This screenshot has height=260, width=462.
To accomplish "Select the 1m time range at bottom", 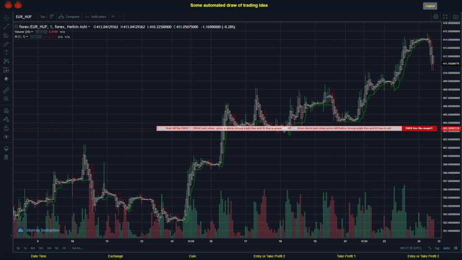I will click(49, 248).
